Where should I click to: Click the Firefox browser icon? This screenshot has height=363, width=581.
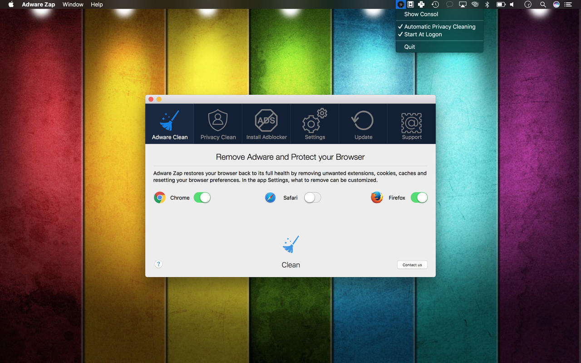pyautogui.click(x=377, y=197)
